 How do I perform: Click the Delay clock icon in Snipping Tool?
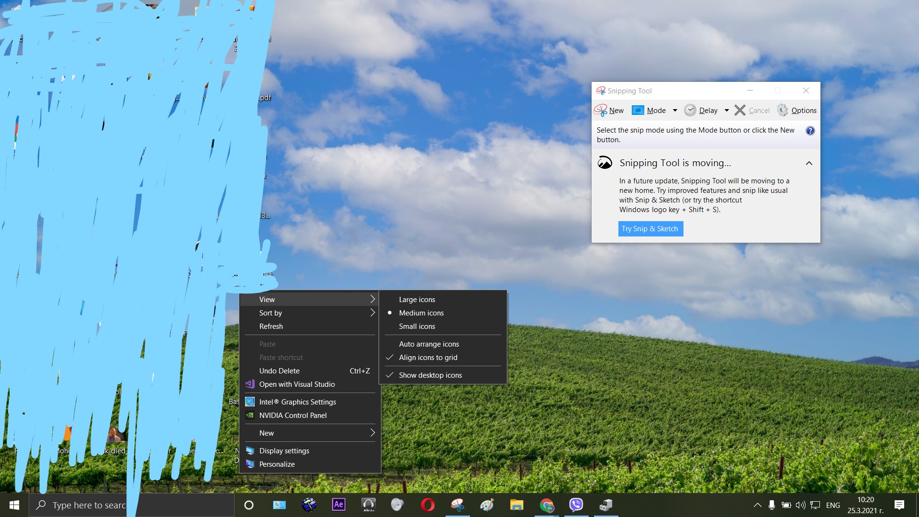(x=690, y=110)
